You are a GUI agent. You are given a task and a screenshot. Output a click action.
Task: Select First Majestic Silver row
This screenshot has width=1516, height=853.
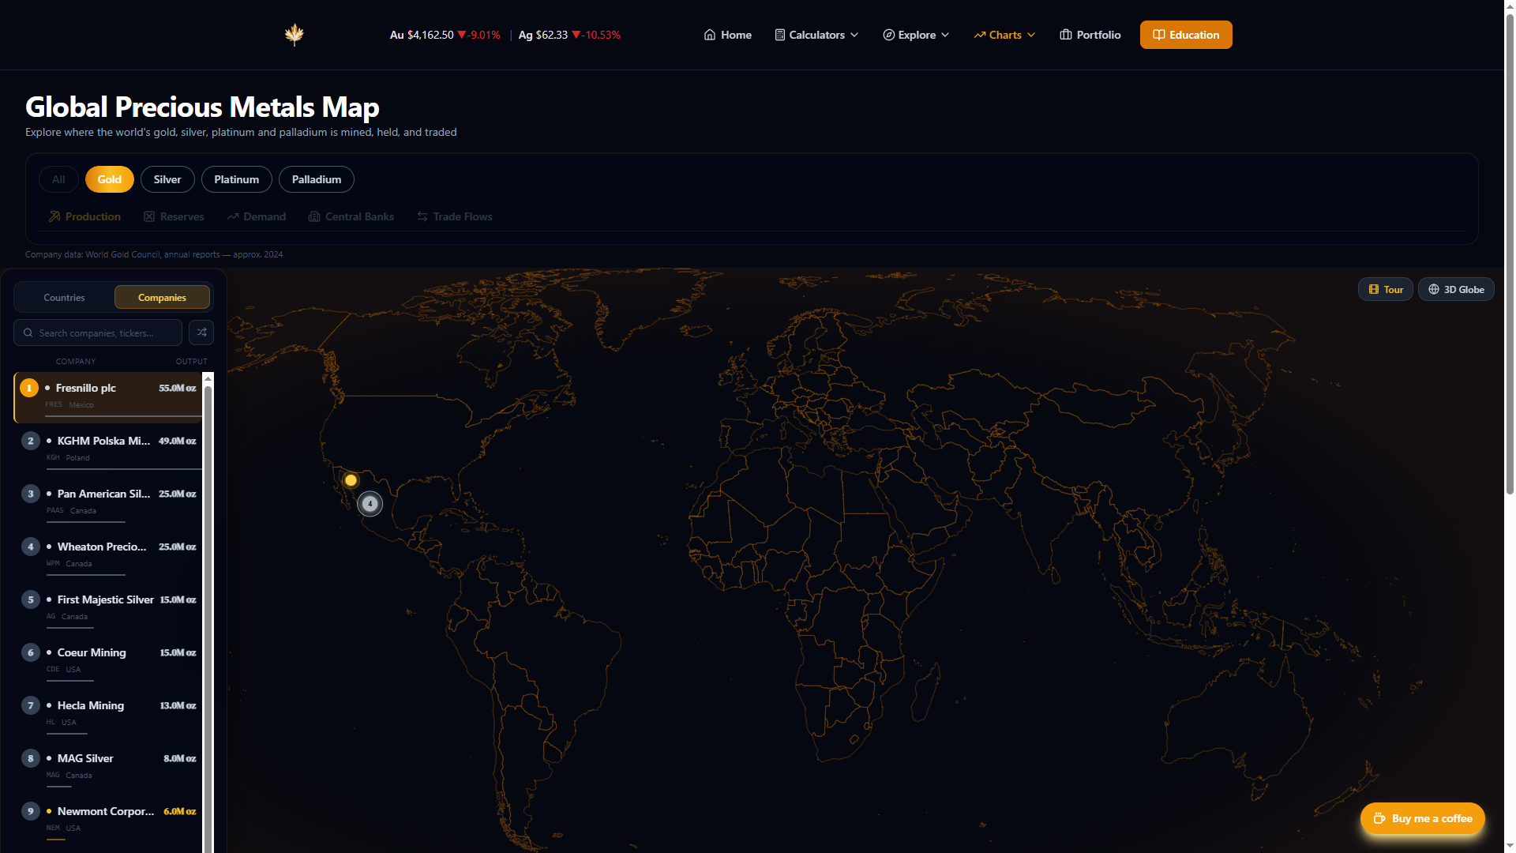click(108, 609)
